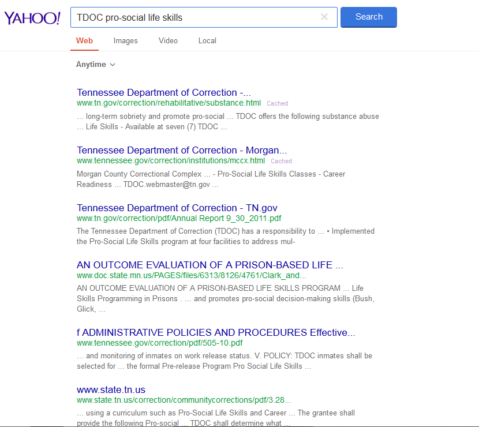The width and height of the screenshot is (479, 427).
Task: Open the Outcome Evaluation of Prison-Based Life result
Action: coord(209,265)
